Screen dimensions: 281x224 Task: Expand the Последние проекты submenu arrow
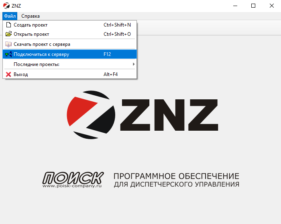[x=134, y=64]
